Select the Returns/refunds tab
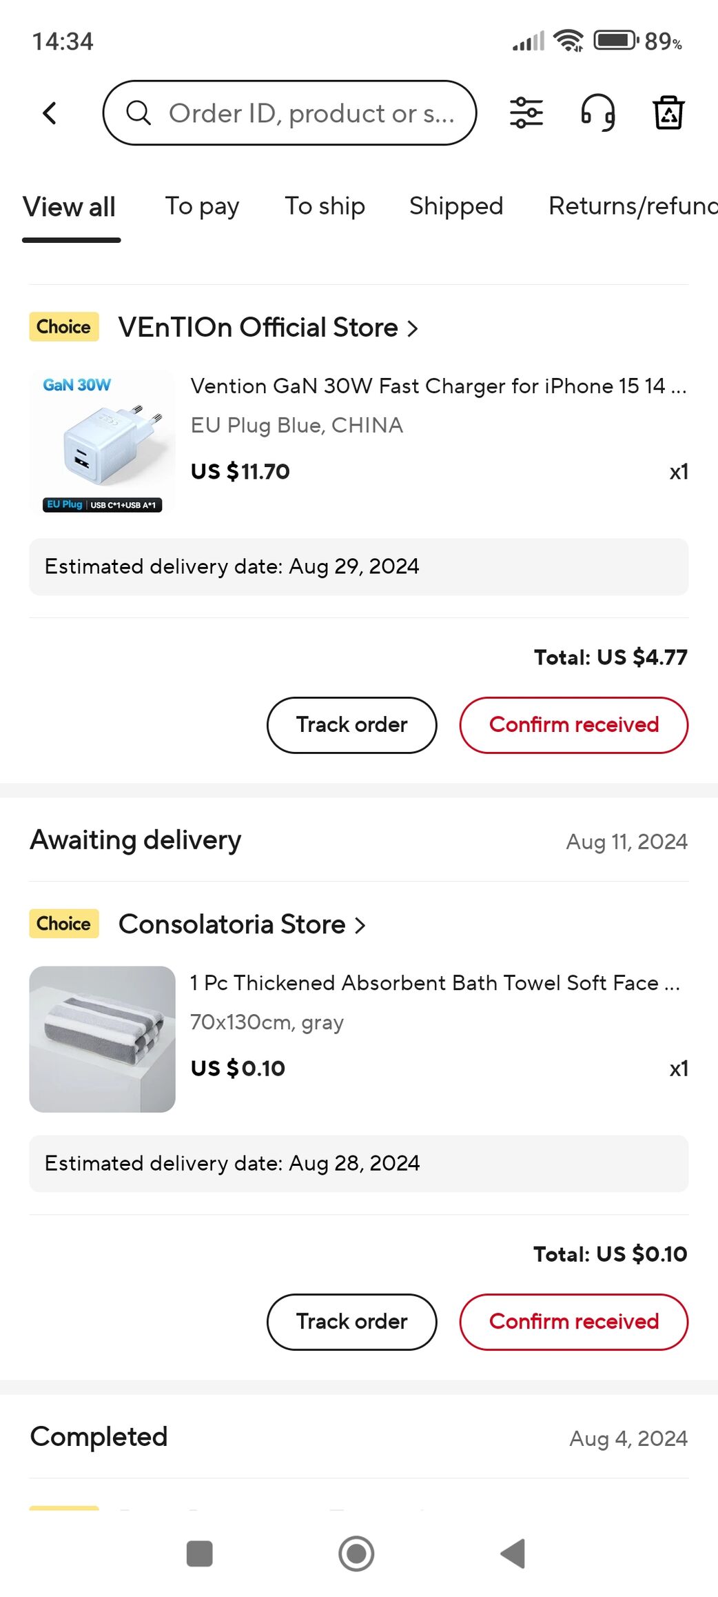The image size is (718, 1597). (632, 206)
